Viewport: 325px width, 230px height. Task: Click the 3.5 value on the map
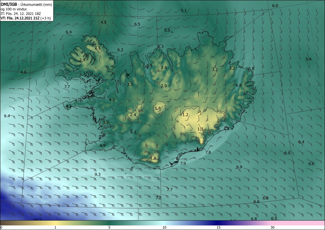[x=130, y=85]
